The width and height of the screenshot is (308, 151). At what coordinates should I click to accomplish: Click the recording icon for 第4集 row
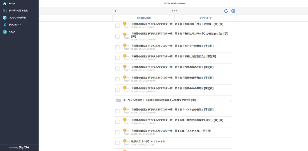pos(126,47)
